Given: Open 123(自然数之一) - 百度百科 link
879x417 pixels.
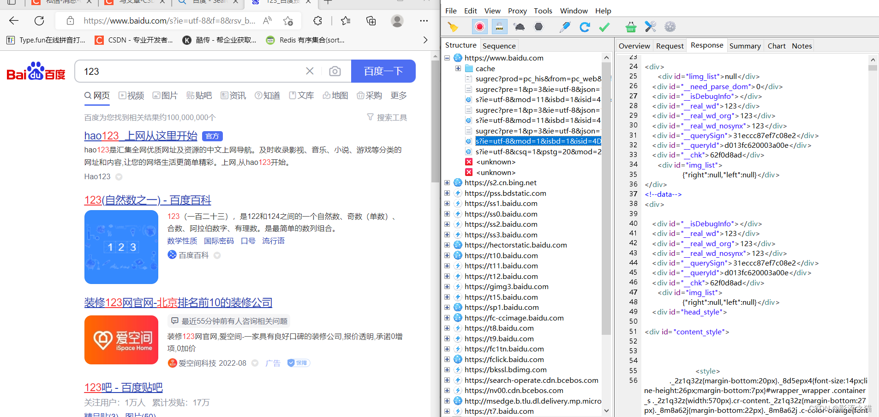Looking at the screenshot, I should [148, 200].
